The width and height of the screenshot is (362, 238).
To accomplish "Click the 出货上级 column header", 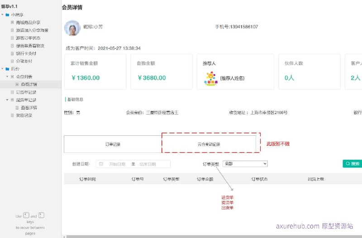I will pos(316,179).
